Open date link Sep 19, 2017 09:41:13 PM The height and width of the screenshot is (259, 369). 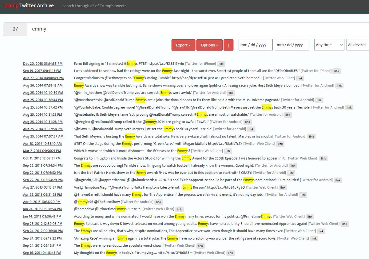(42, 71)
